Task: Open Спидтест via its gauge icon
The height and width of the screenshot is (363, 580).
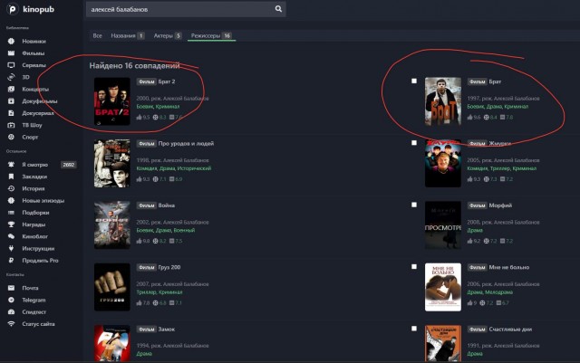Action: tap(11, 311)
